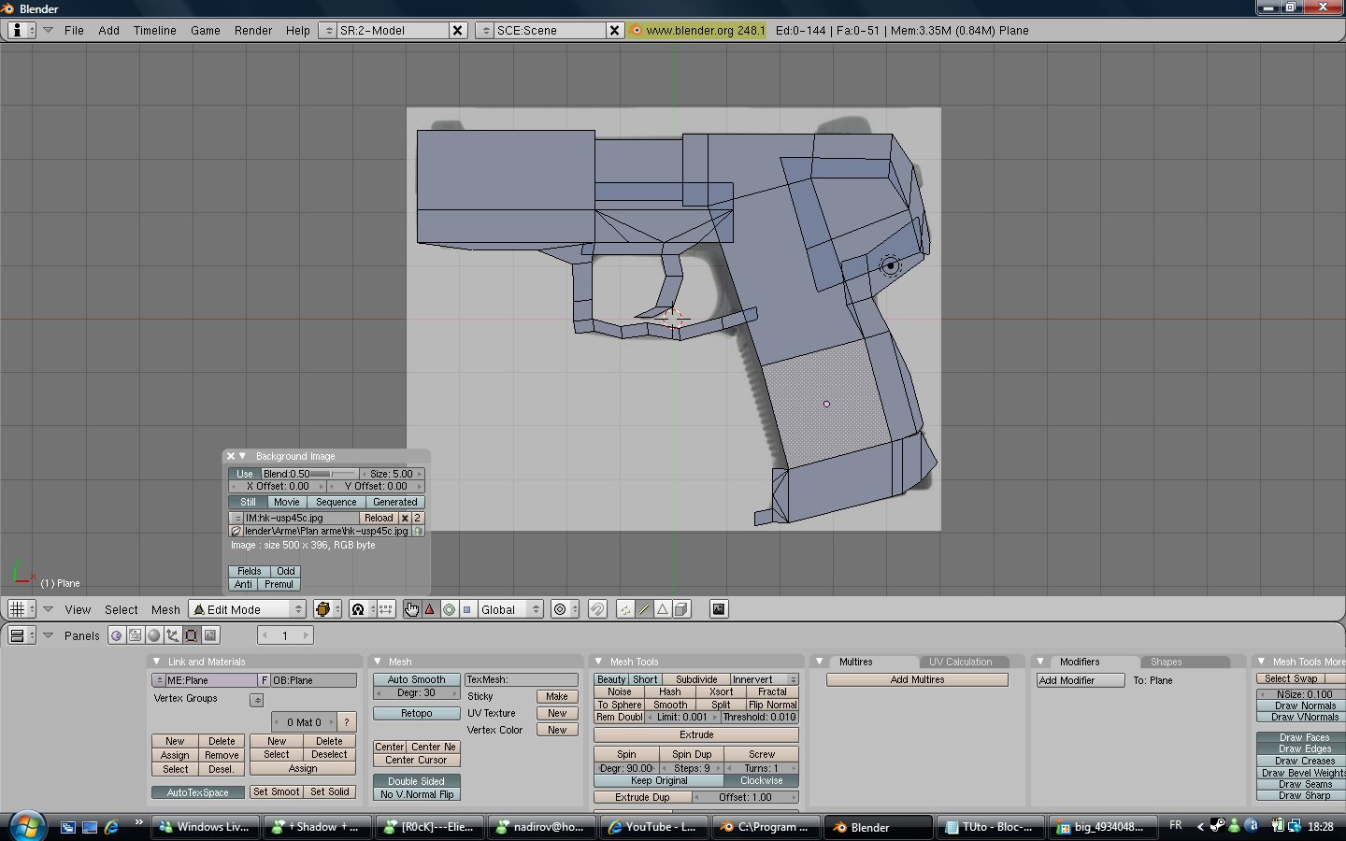The width and height of the screenshot is (1346, 841).
Task: Open the Select menu in 3D header
Action: [x=121, y=609]
